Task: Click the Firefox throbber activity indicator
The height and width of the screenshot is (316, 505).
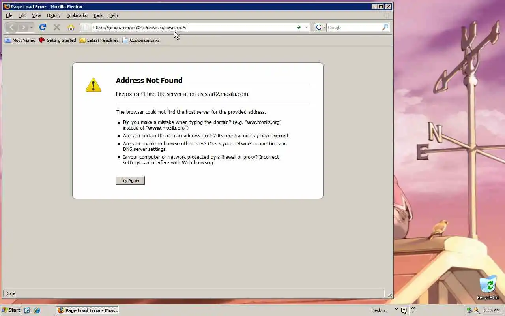Action: pyautogui.click(x=387, y=15)
